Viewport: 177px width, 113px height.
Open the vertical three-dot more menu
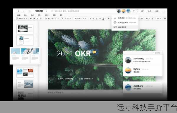click(x=164, y=11)
